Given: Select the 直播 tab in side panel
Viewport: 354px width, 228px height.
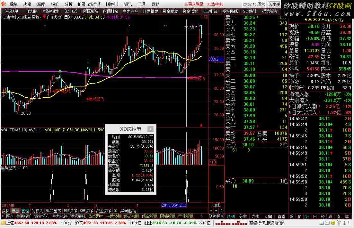Looking at the screenshot, I should pyautogui.click(x=281, y=216).
